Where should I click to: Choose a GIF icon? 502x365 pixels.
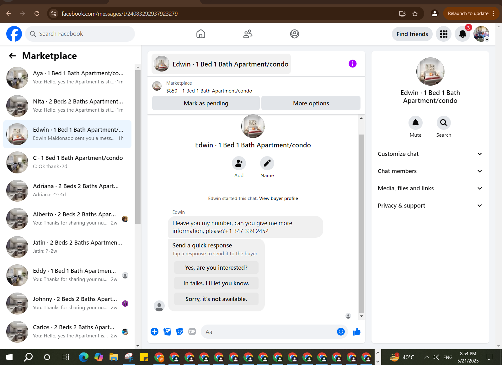click(192, 332)
